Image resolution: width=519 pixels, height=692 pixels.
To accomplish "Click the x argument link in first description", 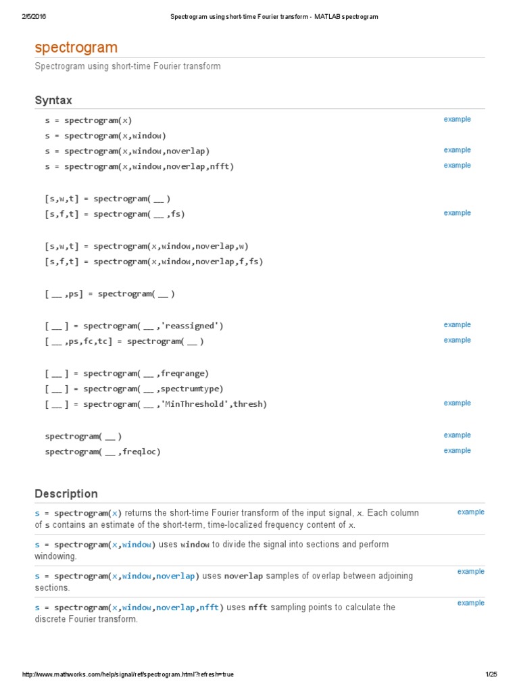I will click(115, 513).
